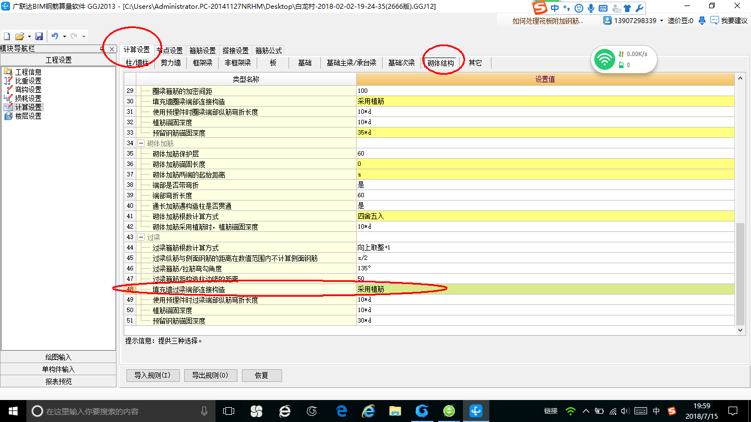Open 弯钩设置 in navigation tree

(23, 90)
